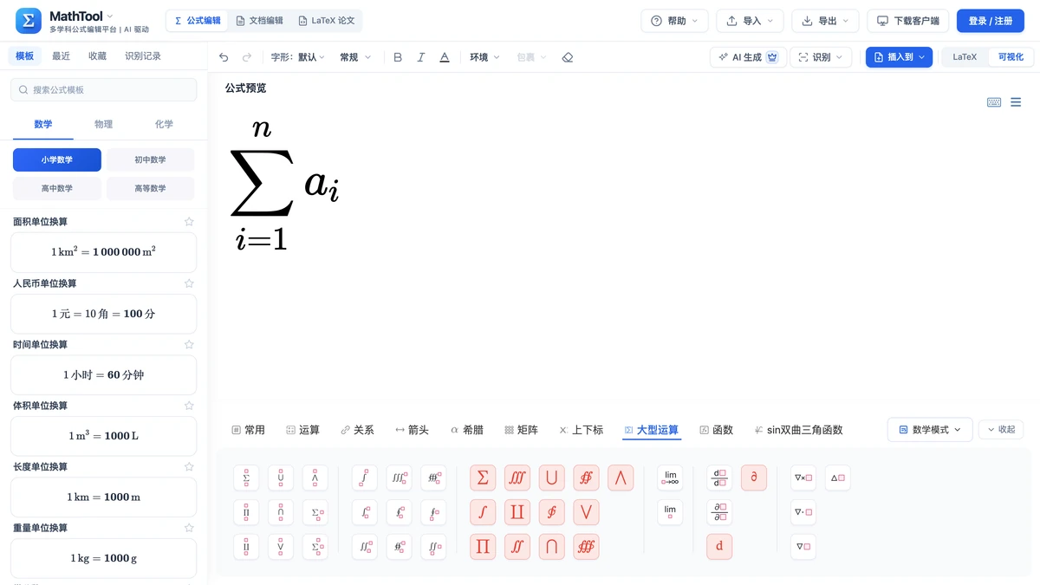Open the 常规 size dropdown
The image size is (1040, 585).
click(355, 57)
